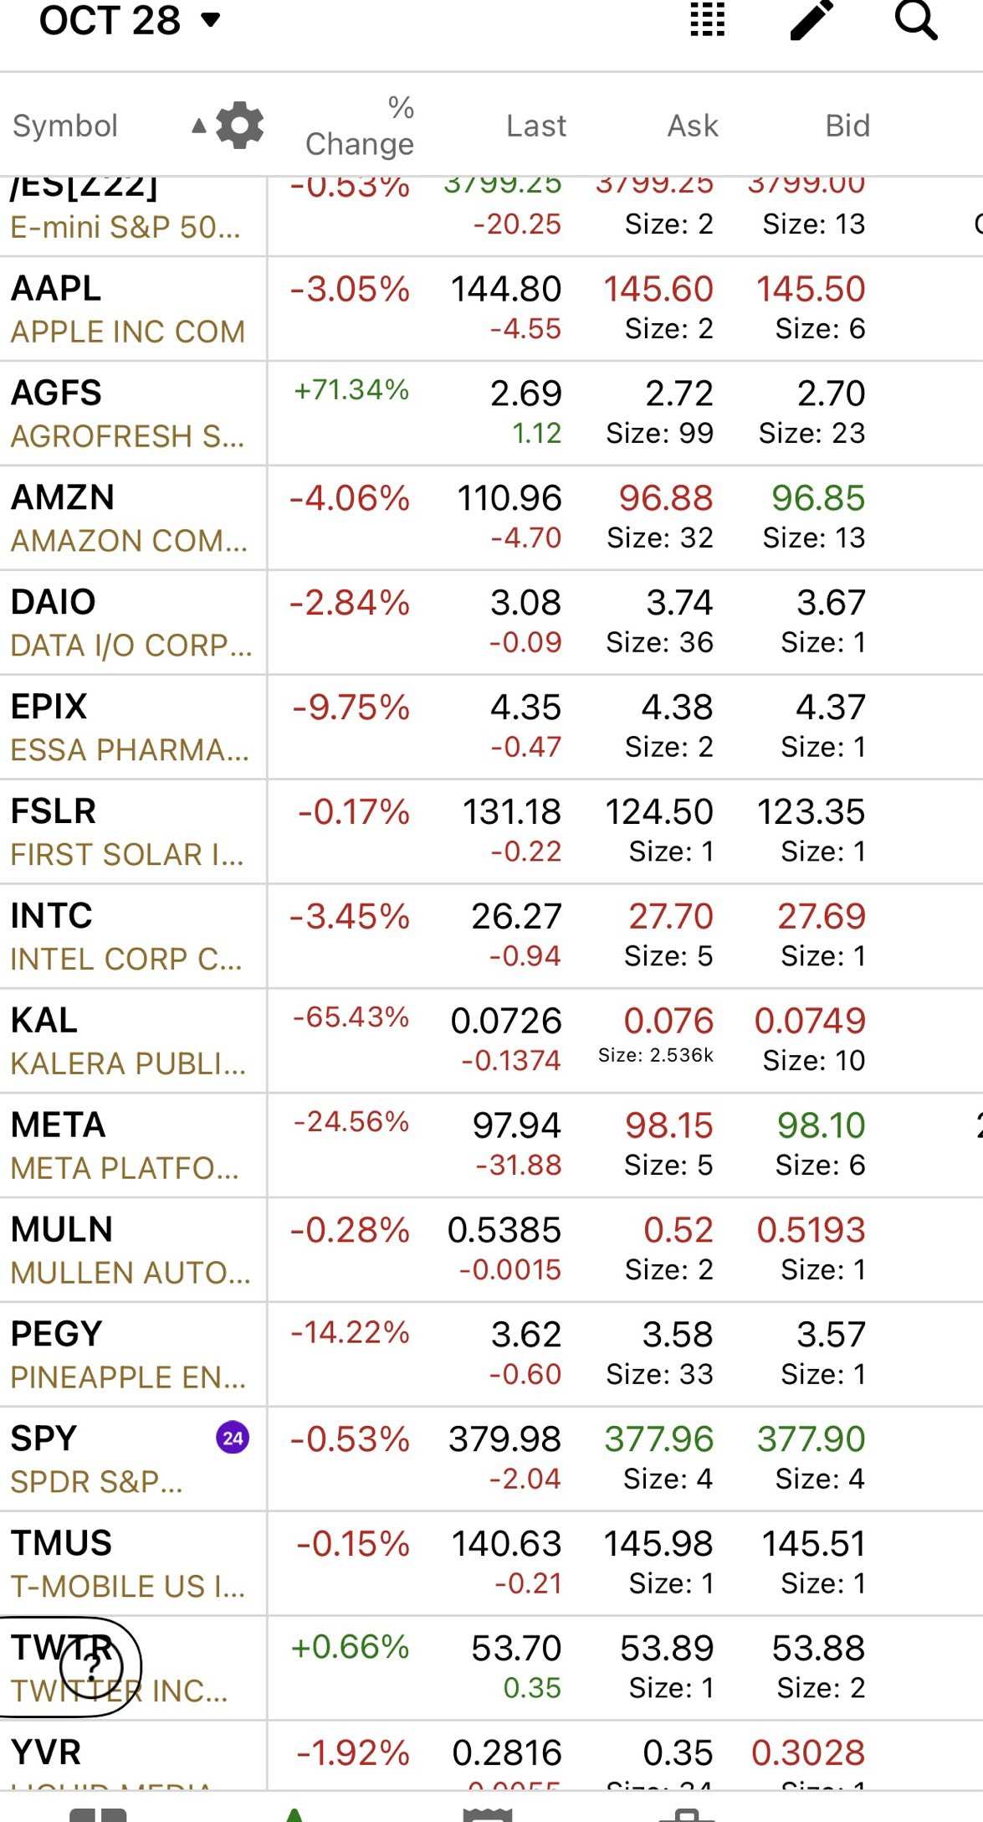Open the third bottom tab bar icon
983x1822 pixels.
click(x=487, y=1813)
